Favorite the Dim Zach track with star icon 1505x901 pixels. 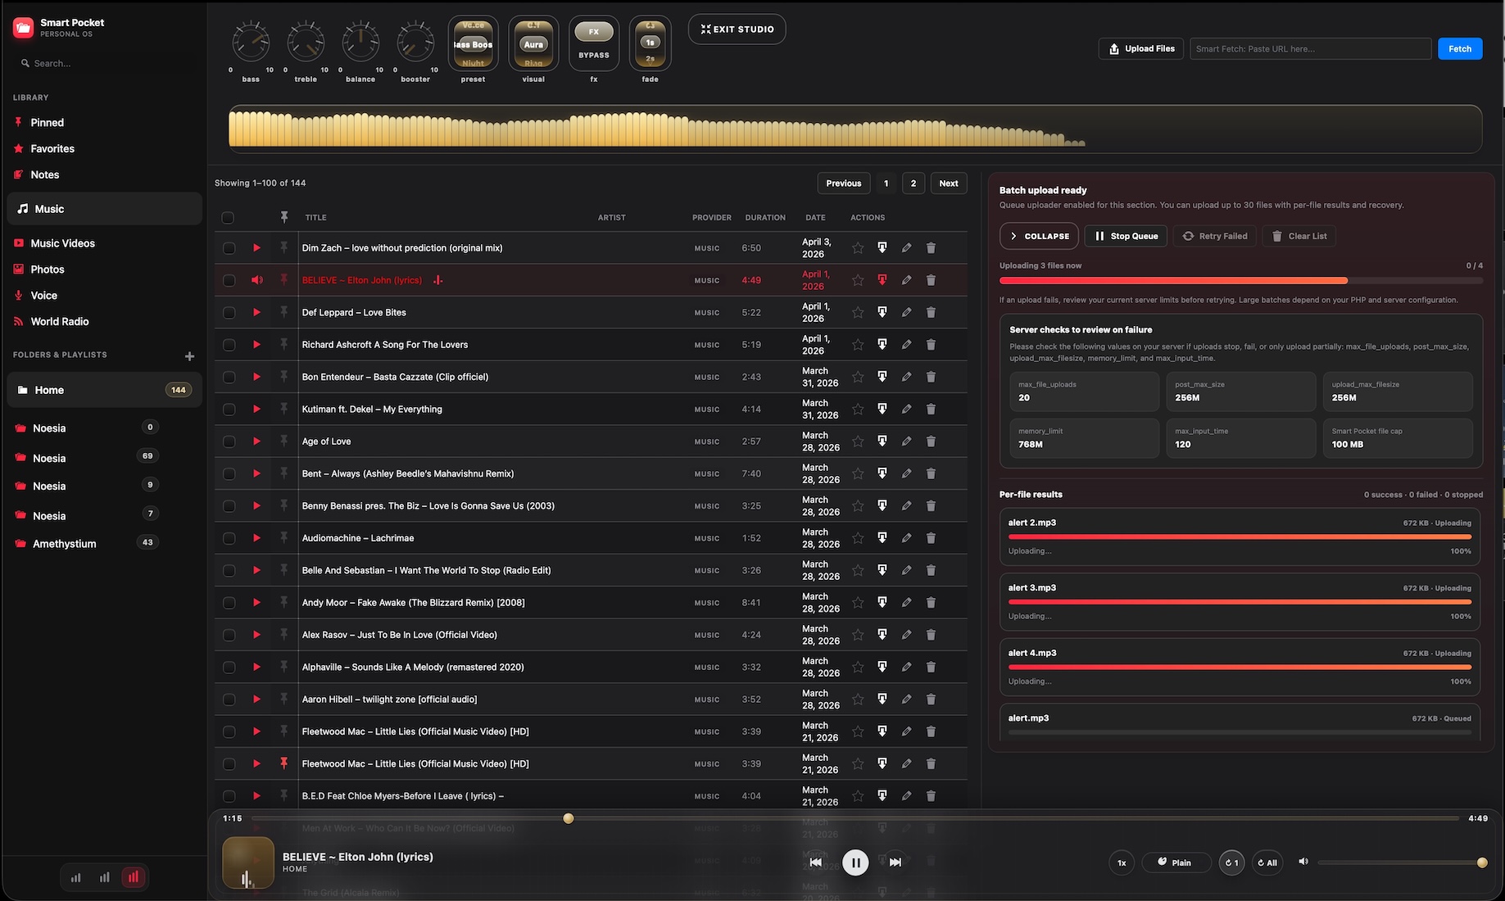pyautogui.click(x=858, y=247)
